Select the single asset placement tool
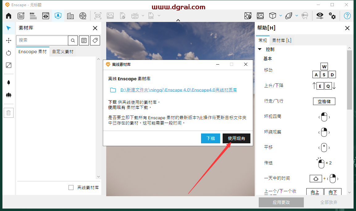356x211 pixels. click(9, 83)
